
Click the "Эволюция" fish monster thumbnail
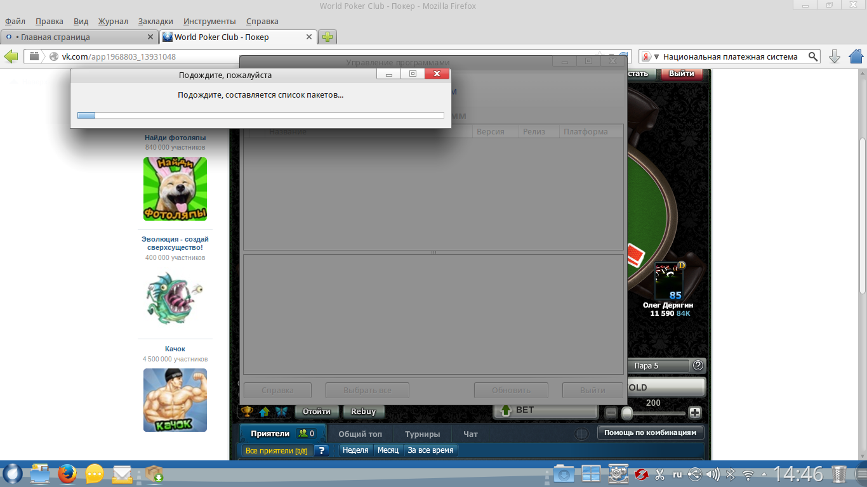[x=175, y=297]
